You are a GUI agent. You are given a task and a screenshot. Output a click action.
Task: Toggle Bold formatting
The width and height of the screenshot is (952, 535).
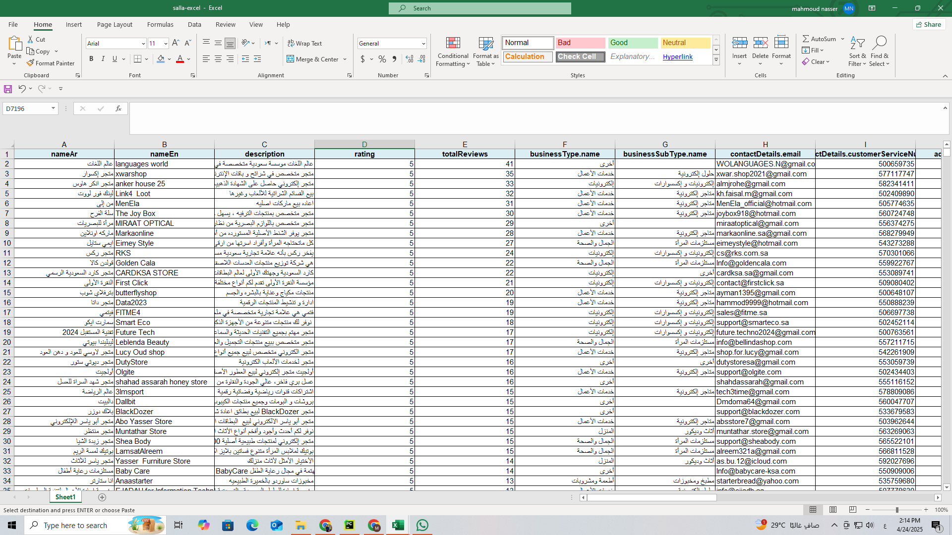point(91,59)
